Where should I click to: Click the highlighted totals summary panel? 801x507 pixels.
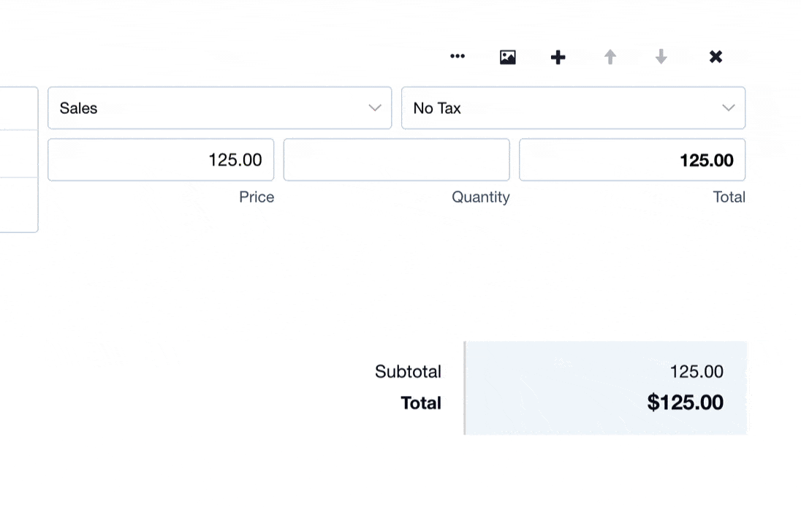tap(603, 387)
